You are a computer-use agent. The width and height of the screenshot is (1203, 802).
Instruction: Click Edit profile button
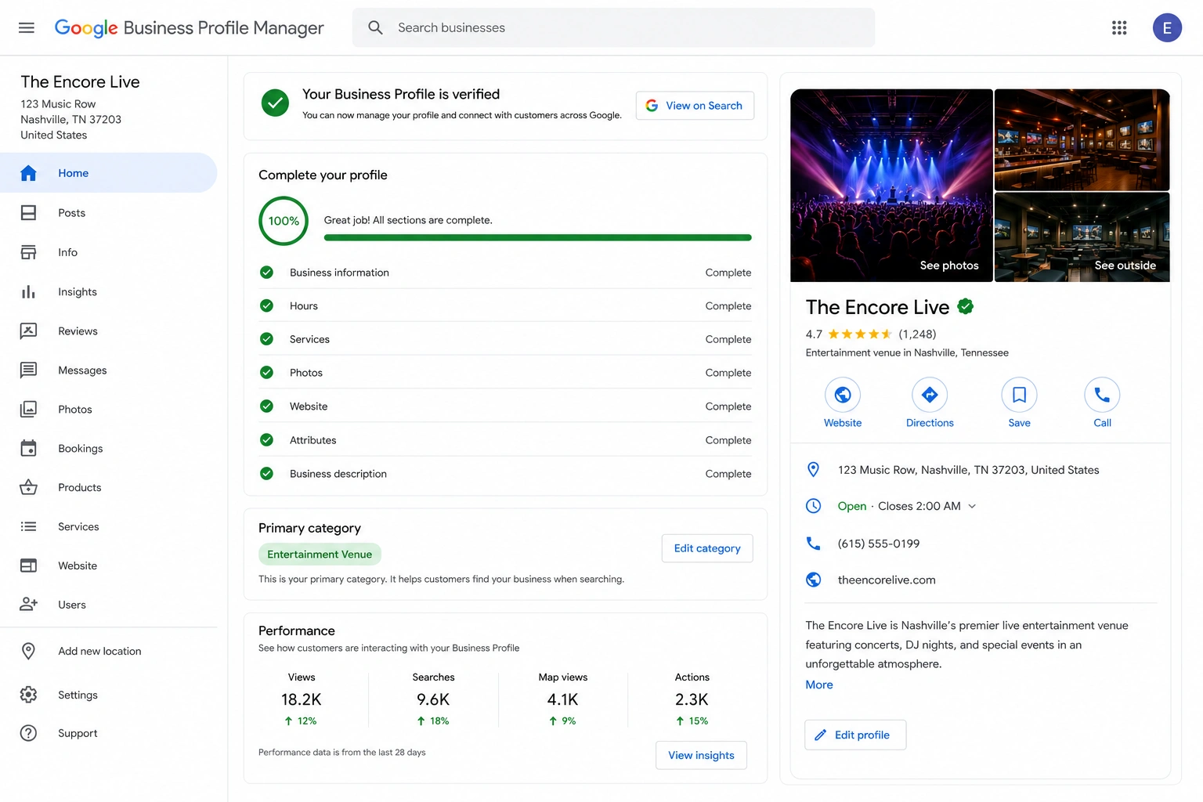[855, 735]
